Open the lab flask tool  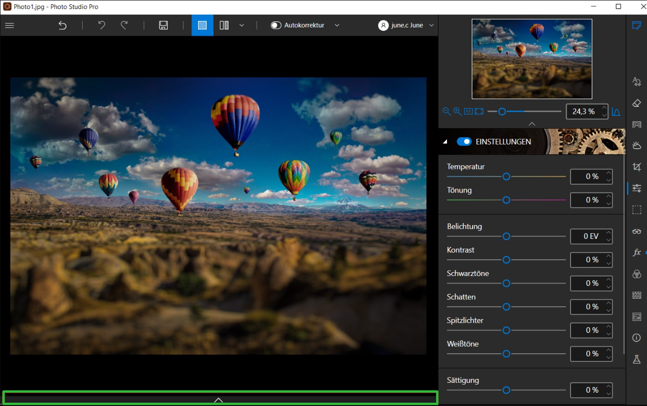pyautogui.click(x=637, y=359)
